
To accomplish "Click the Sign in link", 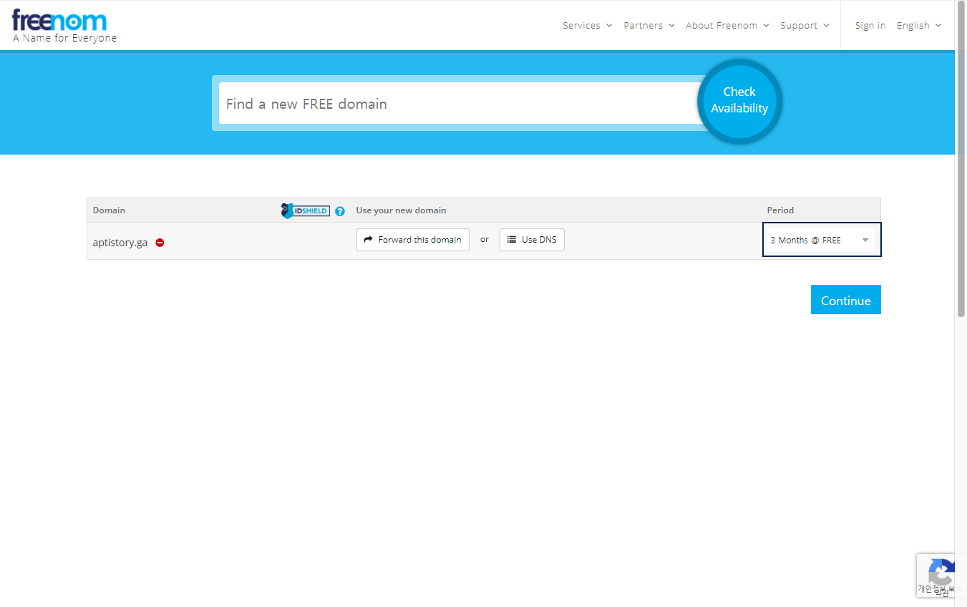I will [x=870, y=25].
